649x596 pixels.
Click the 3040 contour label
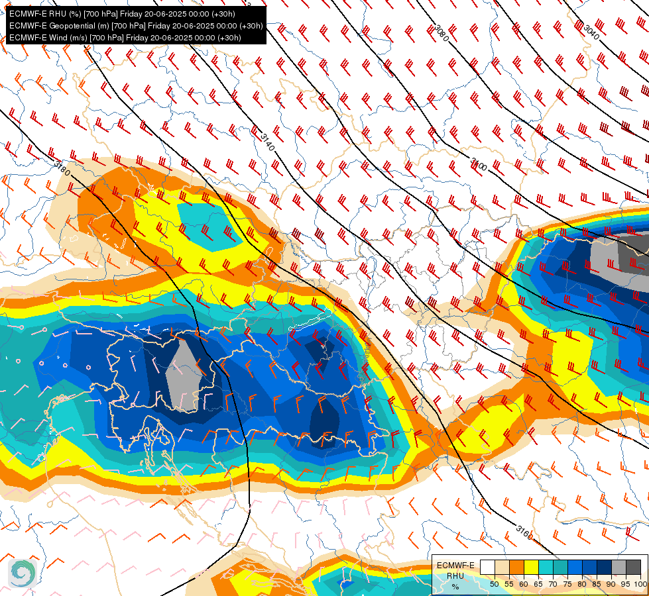[591, 32]
